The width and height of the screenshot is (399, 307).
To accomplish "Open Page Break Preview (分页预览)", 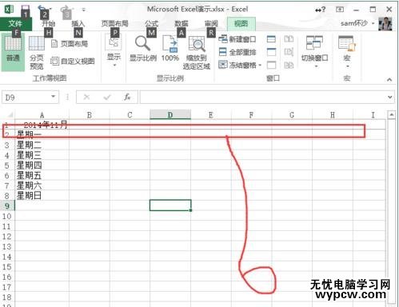I will pyautogui.click(x=36, y=53).
